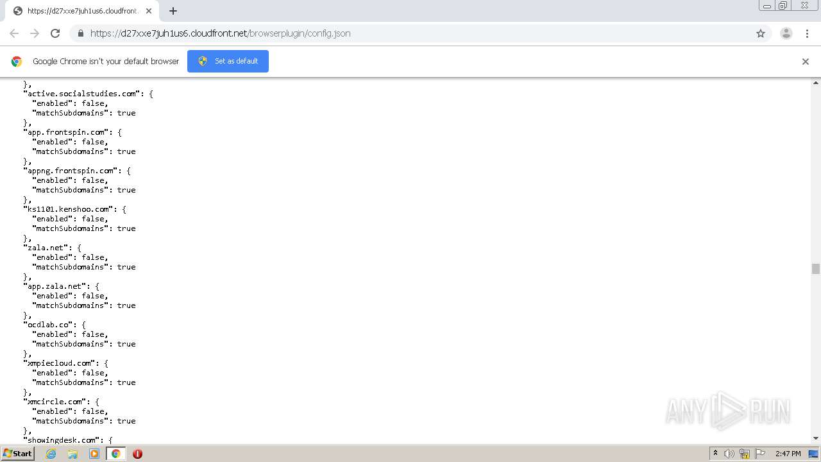Click "xmcircle.com" key text
This screenshot has height=462, width=821.
(x=55, y=402)
